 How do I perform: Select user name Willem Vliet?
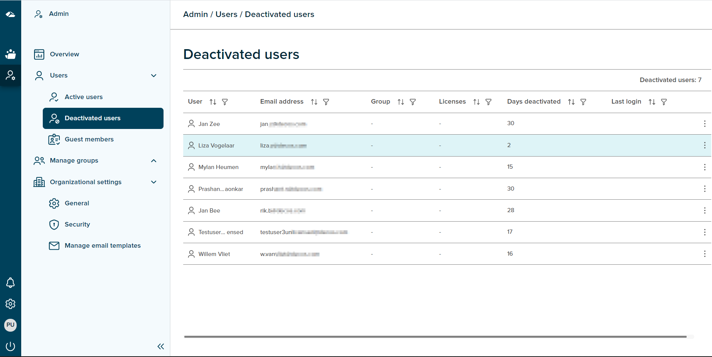coord(214,254)
